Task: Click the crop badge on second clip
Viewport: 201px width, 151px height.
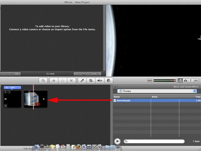Action: [x=29, y=92]
